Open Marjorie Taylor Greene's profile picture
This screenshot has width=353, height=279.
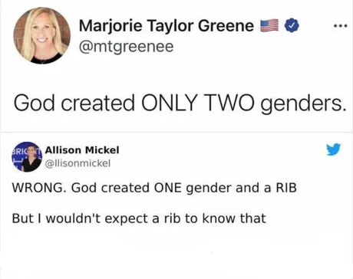tap(42, 35)
